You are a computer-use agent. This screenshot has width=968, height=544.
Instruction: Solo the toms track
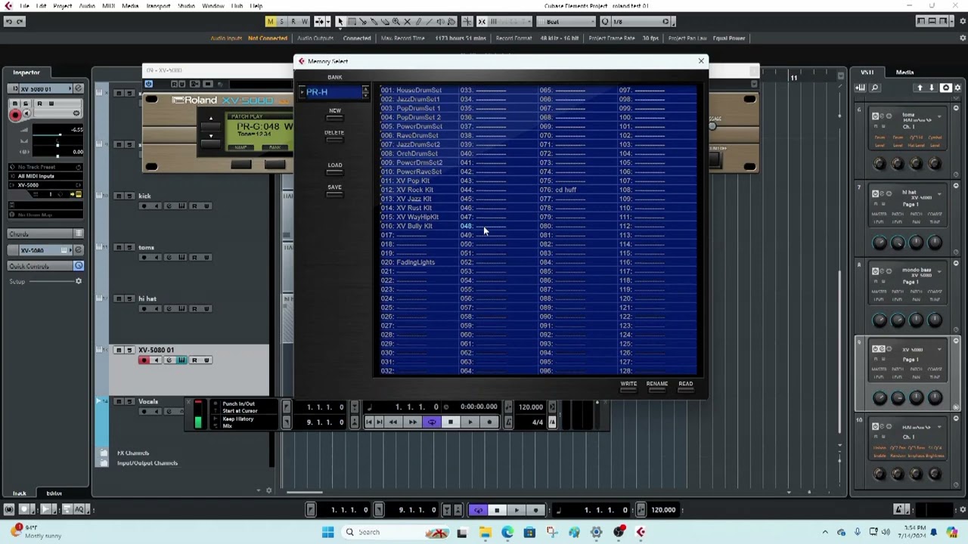tap(129, 247)
